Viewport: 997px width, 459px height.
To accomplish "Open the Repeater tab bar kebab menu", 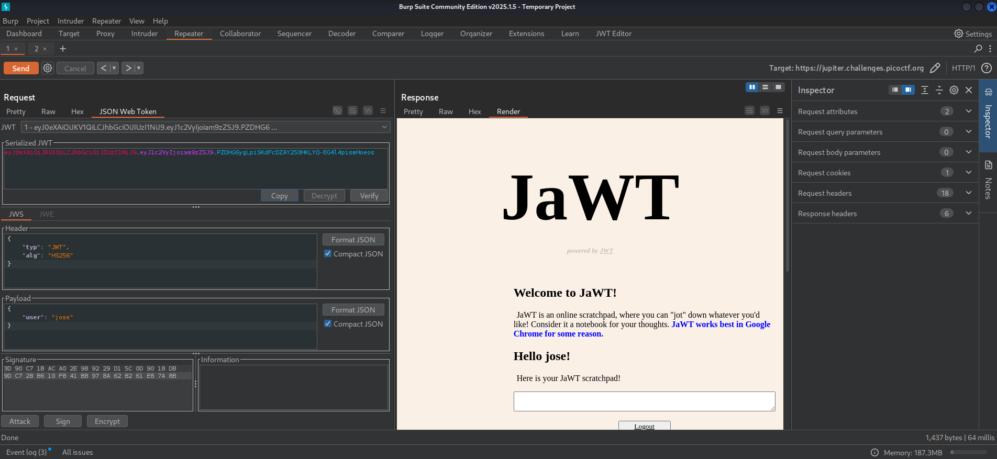I will (990, 49).
